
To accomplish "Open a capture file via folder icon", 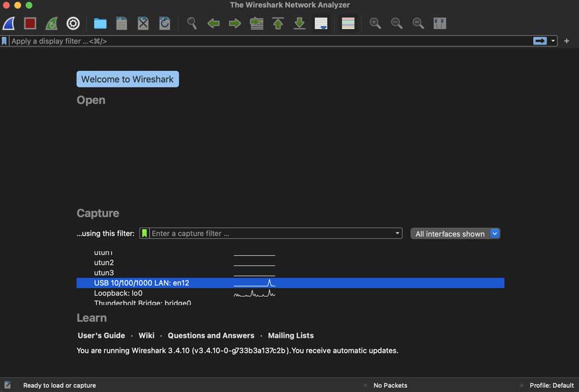I will [100, 24].
